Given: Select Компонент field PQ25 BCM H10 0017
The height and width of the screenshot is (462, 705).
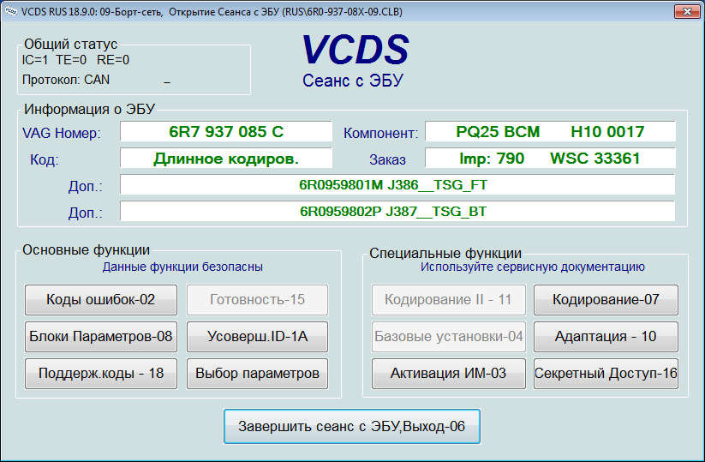Looking at the screenshot, I should point(550,132).
